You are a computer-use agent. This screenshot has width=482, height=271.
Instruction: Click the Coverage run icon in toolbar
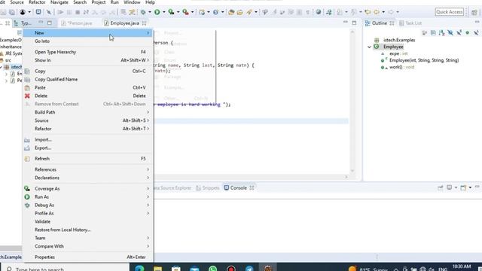click(171, 12)
